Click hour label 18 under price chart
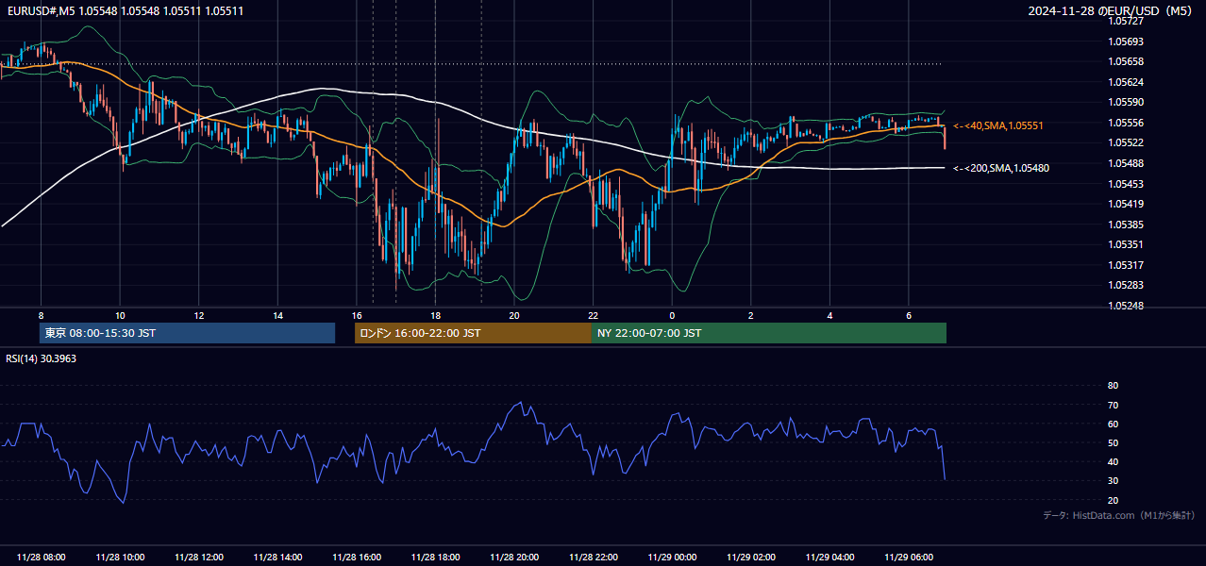 tap(435, 315)
